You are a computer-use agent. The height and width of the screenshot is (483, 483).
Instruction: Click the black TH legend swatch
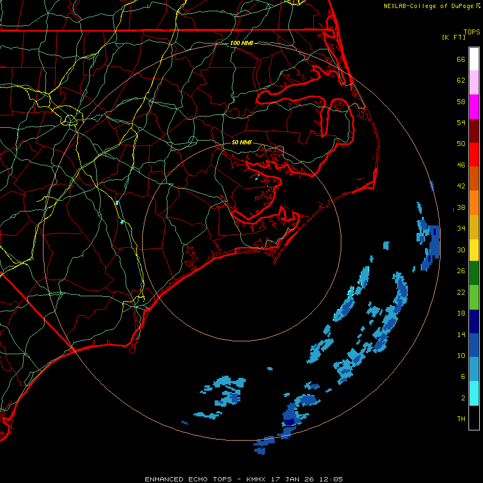point(474,418)
